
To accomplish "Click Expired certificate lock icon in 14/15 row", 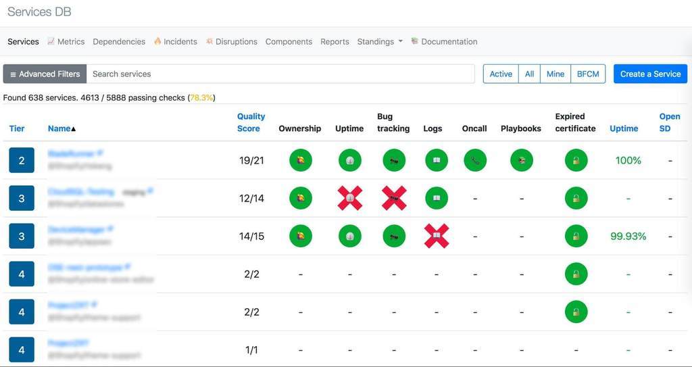I will [x=576, y=236].
